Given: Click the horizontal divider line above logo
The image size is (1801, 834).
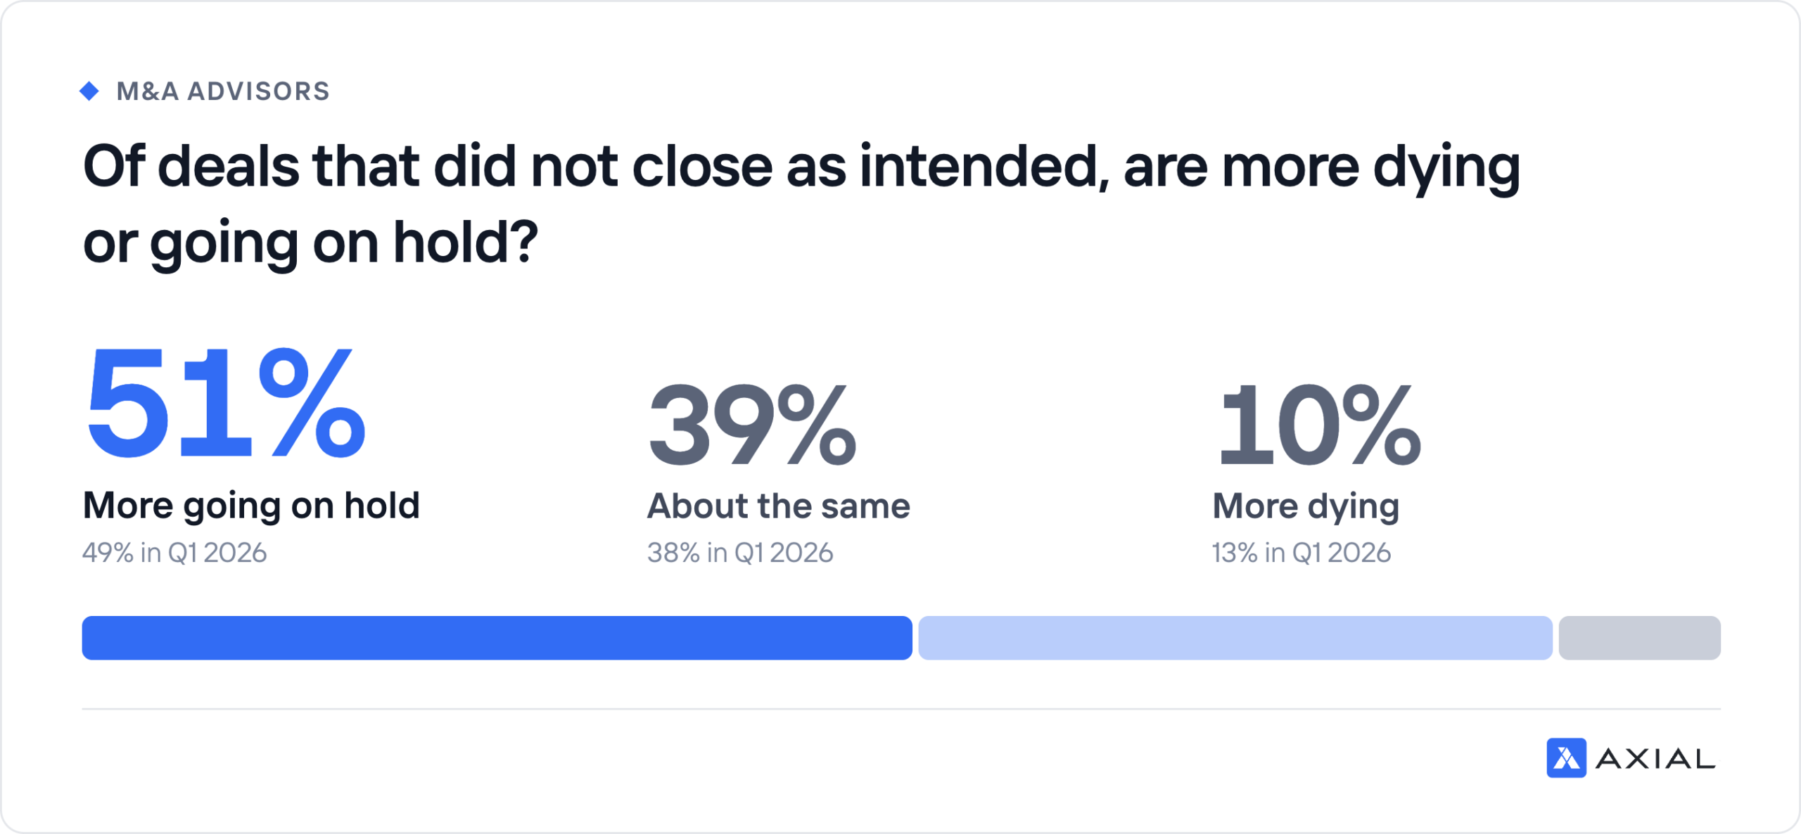Looking at the screenshot, I should [900, 709].
